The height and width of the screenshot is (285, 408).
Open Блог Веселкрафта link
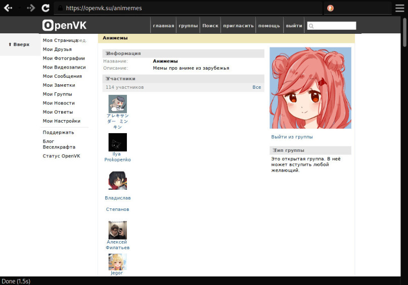[59, 144]
